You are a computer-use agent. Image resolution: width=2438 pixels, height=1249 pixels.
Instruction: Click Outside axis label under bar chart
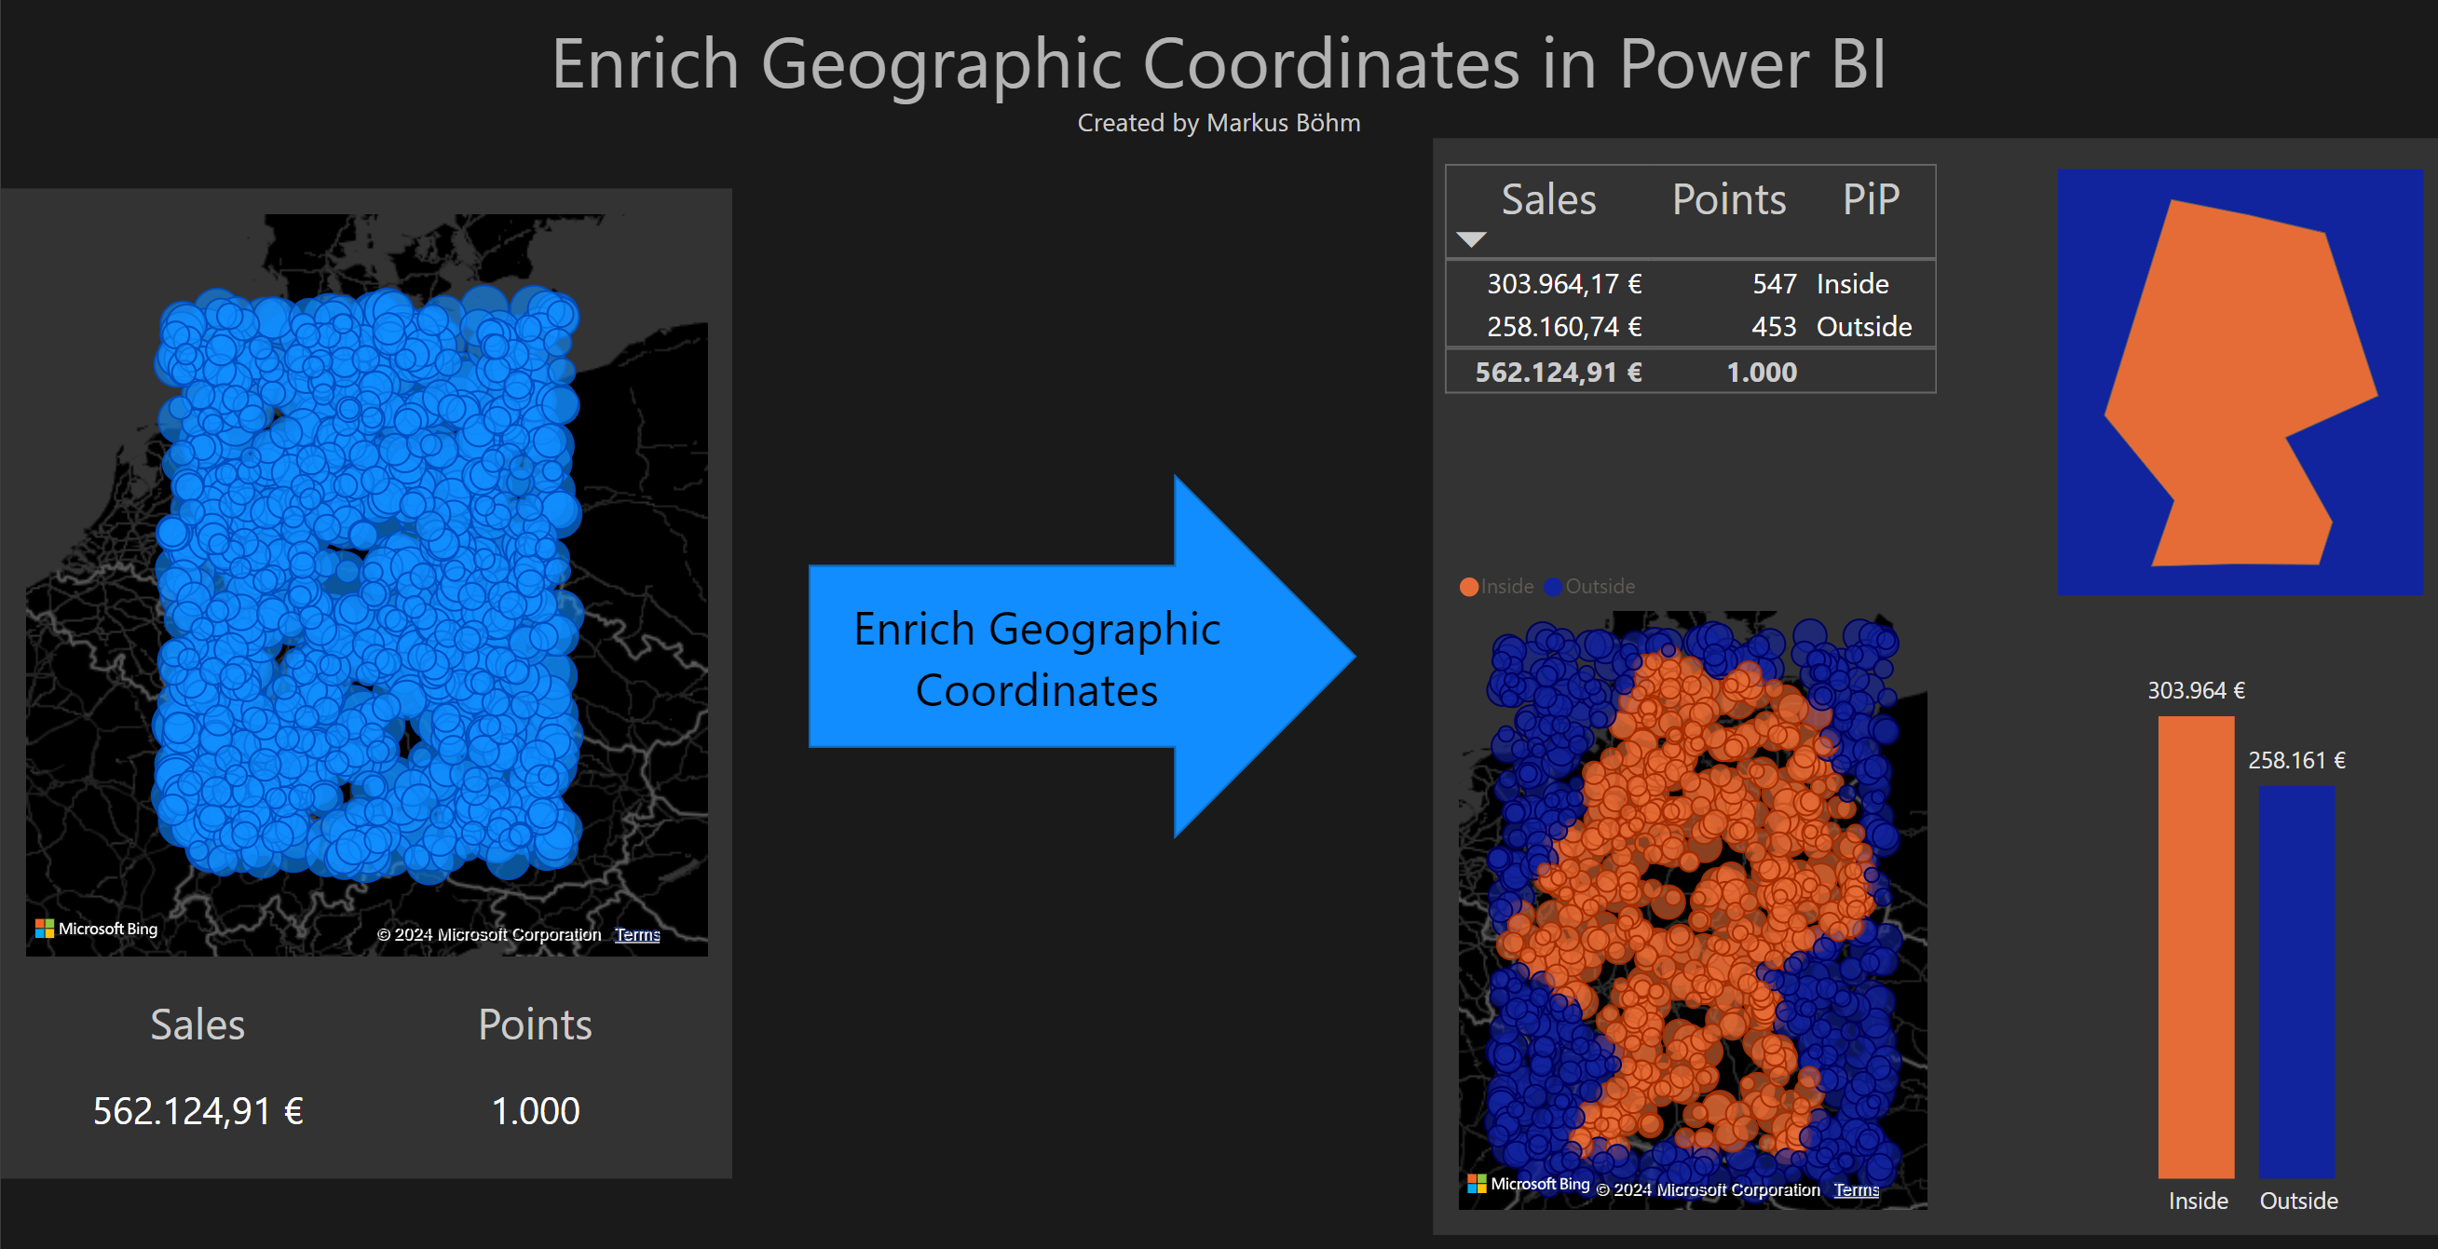2299,1201
